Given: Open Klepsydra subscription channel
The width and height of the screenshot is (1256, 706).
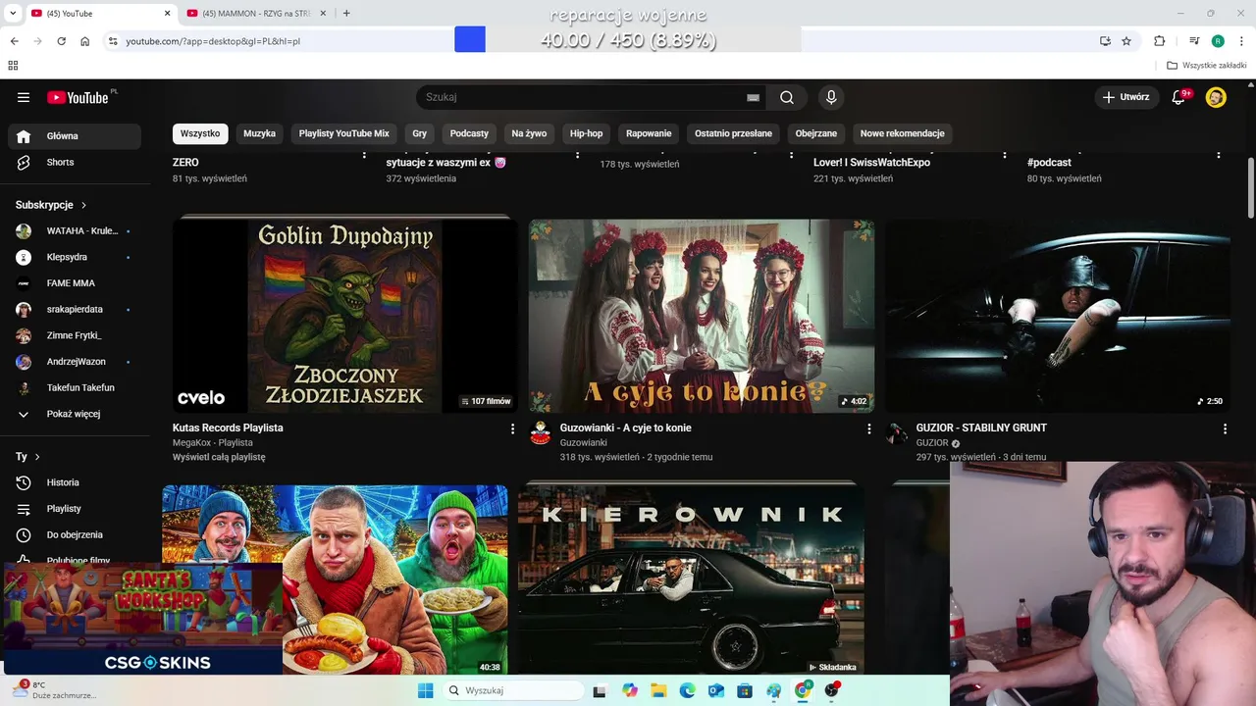Looking at the screenshot, I should click(x=75, y=257).
